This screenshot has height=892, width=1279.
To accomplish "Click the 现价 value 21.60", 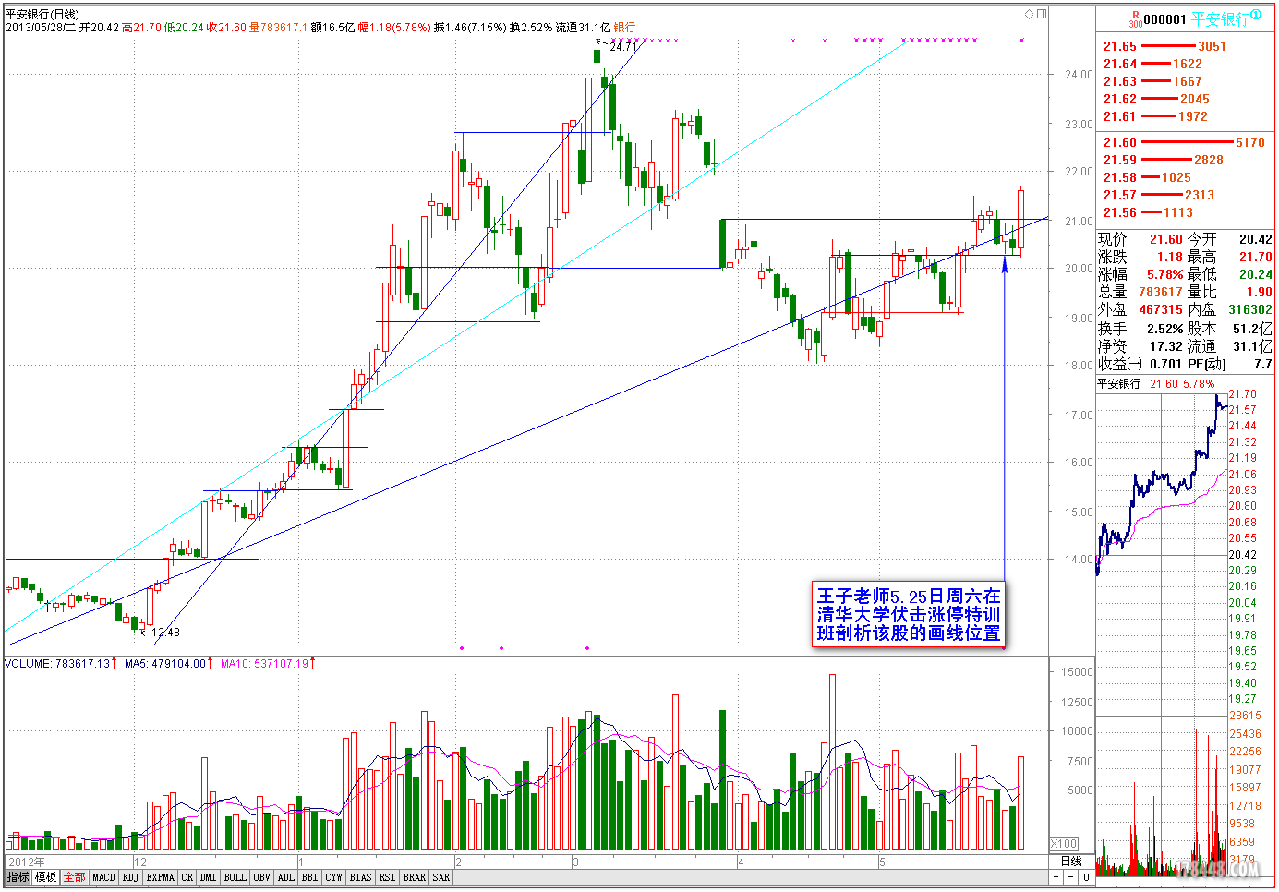I will pos(1166,239).
